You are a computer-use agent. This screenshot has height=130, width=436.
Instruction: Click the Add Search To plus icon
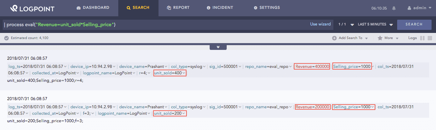(x=334, y=38)
